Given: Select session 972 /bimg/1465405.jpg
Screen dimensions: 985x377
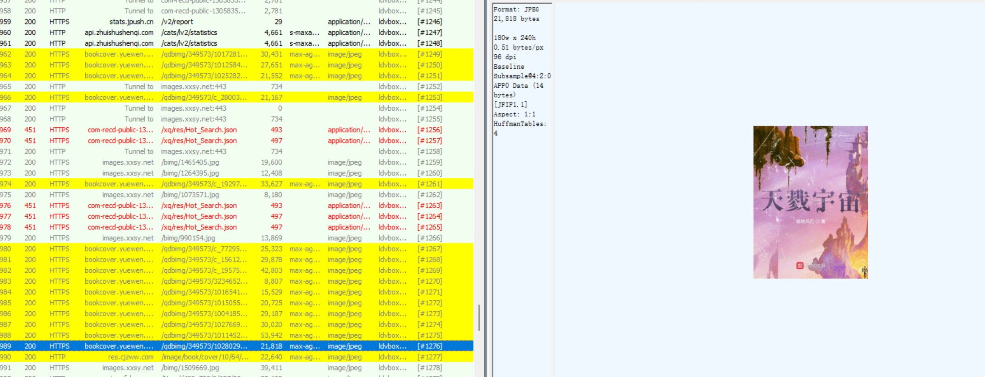Looking at the screenshot, I should click(237, 162).
